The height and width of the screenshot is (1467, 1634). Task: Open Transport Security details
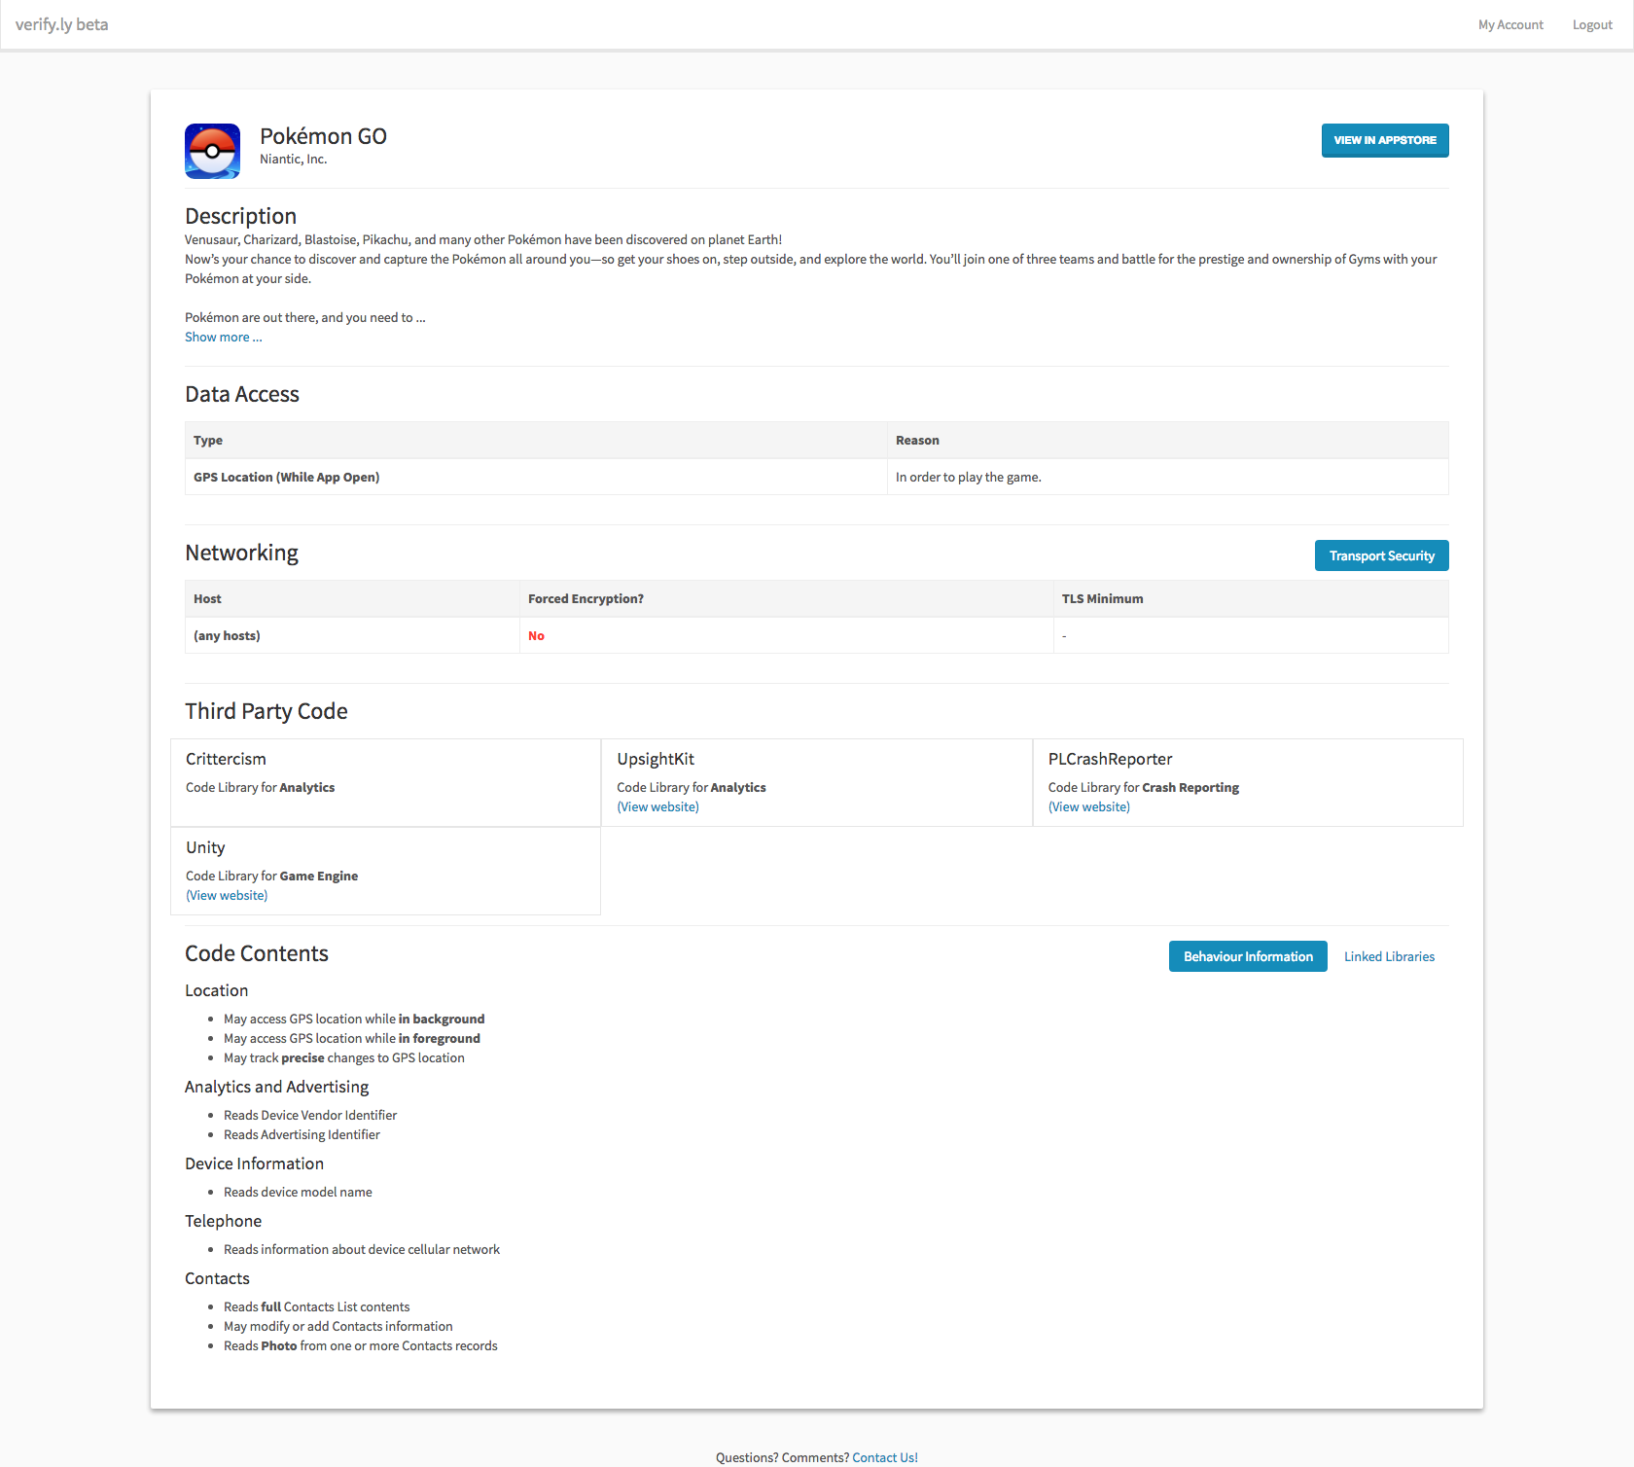click(1381, 555)
